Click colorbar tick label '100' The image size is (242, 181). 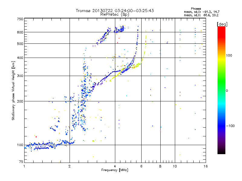click(229, 56)
